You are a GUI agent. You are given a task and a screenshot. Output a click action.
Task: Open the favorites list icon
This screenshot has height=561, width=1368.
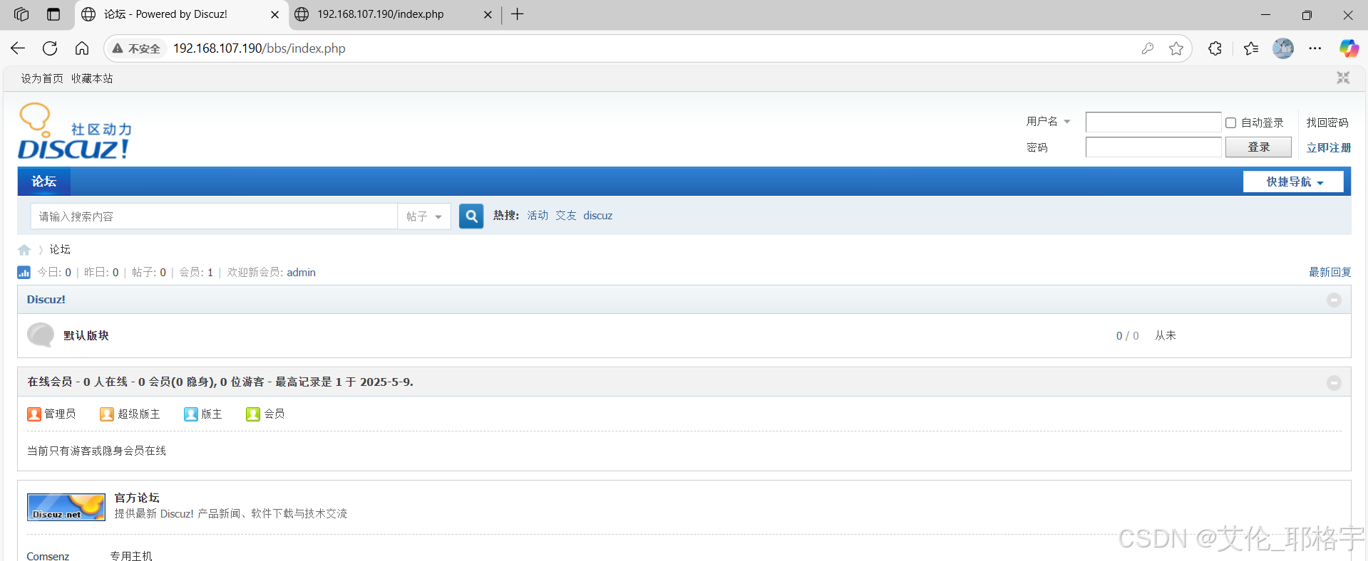point(1251,48)
